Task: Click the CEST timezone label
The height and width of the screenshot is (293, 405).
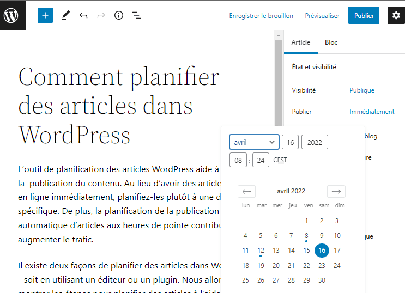Action: (x=280, y=160)
